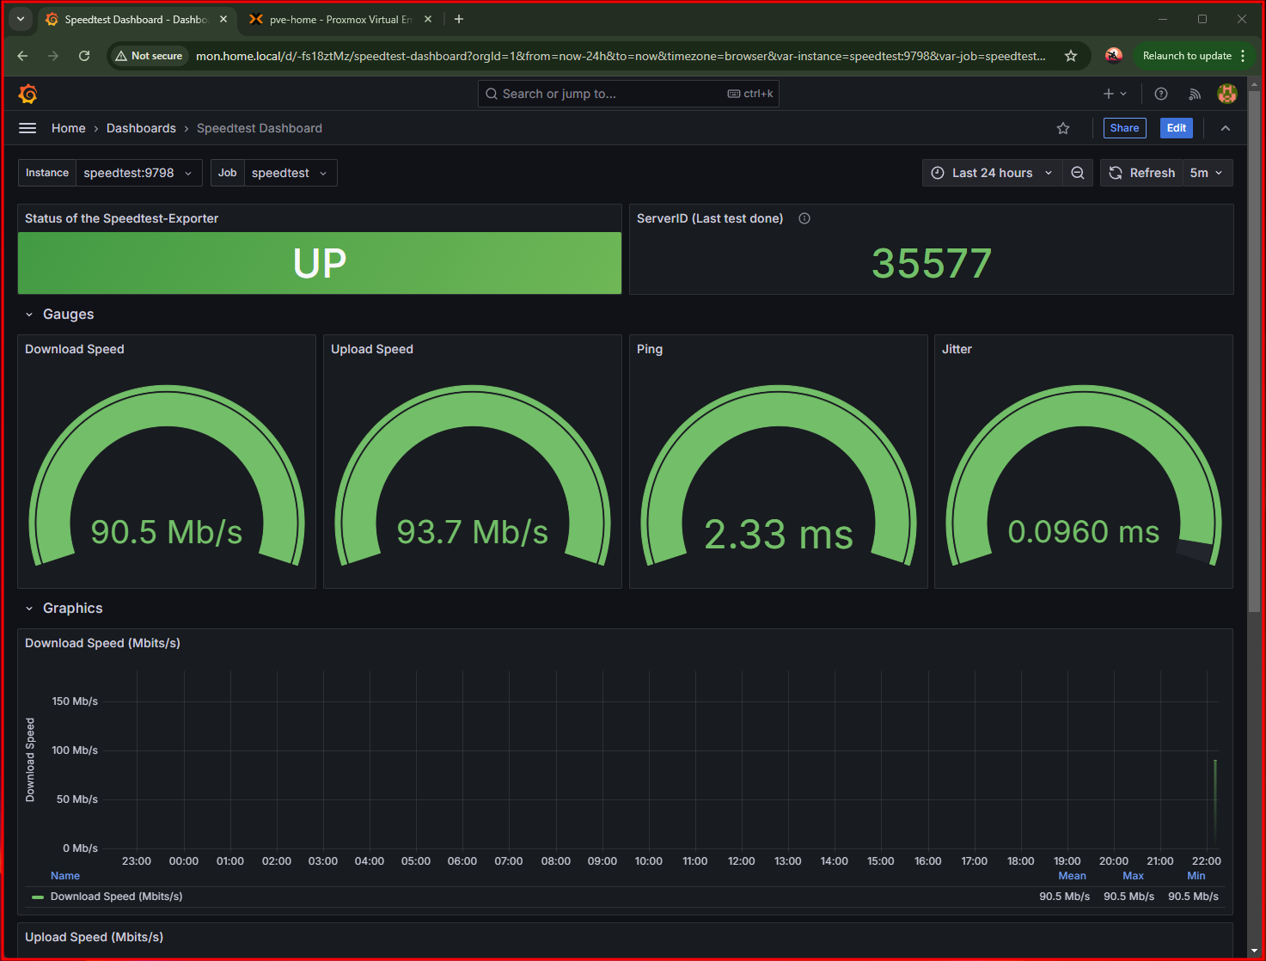Click the ServerID (Last test done) title

[x=710, y=218]
